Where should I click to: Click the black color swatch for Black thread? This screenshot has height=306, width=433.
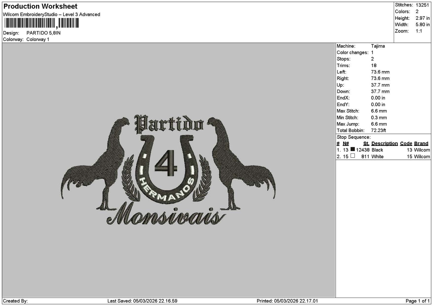(x=353, y=149)
